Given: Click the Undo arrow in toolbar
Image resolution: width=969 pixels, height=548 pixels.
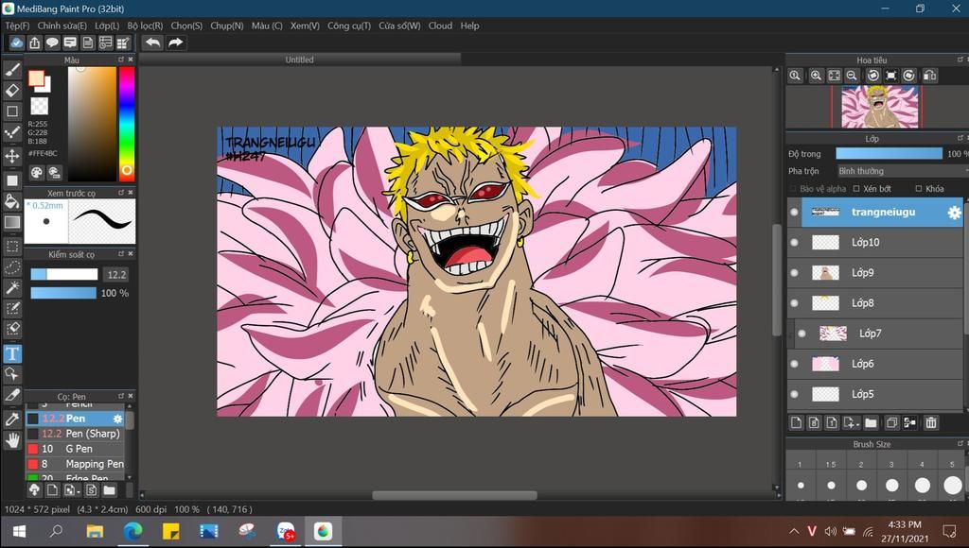Looking at the screenshot, I should pos(152,43).
